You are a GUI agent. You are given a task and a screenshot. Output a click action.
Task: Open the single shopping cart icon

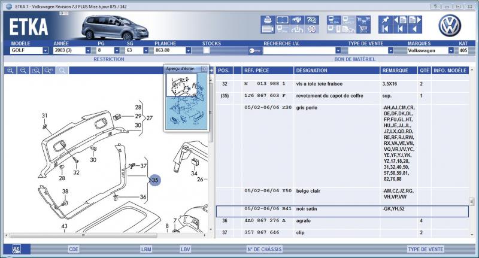pyautogui.click(x=363, y=29)
